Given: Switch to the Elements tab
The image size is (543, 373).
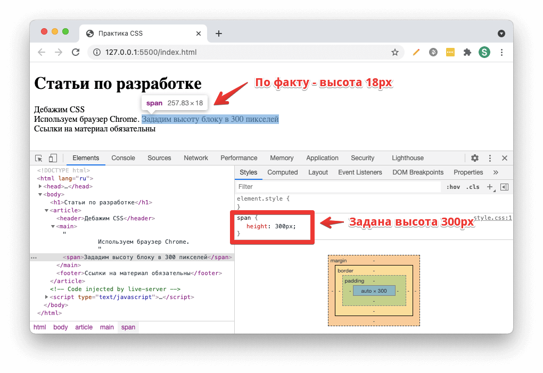Looking at the screenshot, I should (86, 158).
